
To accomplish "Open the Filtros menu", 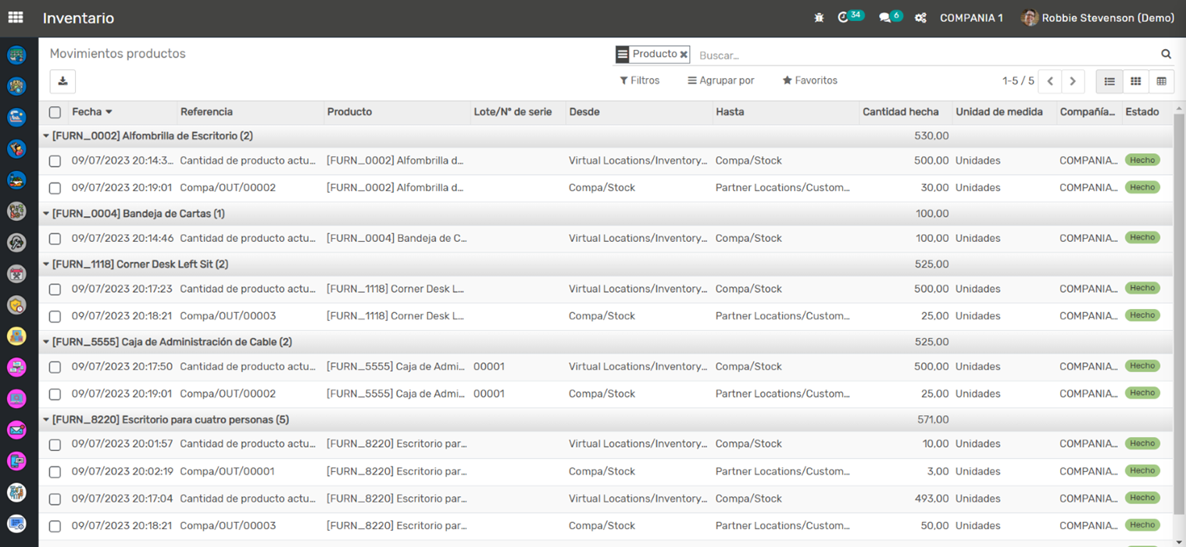I will pos(639,80).
